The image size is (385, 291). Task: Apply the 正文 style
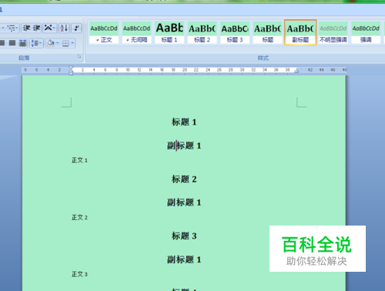tap(104, 32)
